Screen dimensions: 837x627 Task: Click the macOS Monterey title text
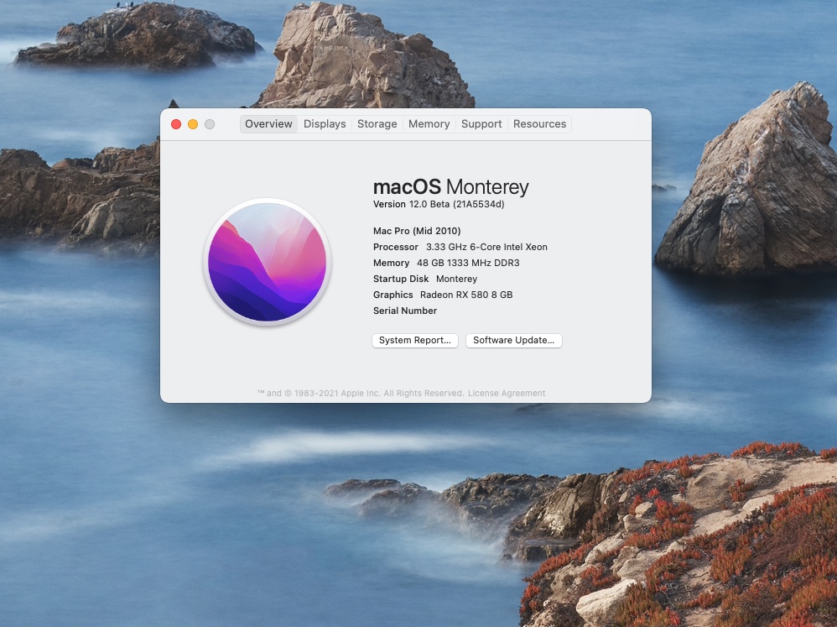click(x=451, y=187)
